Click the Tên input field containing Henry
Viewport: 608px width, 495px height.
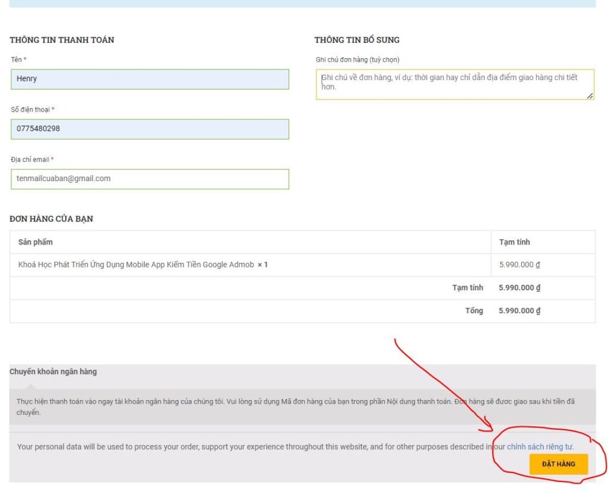(x=150, y=79)
